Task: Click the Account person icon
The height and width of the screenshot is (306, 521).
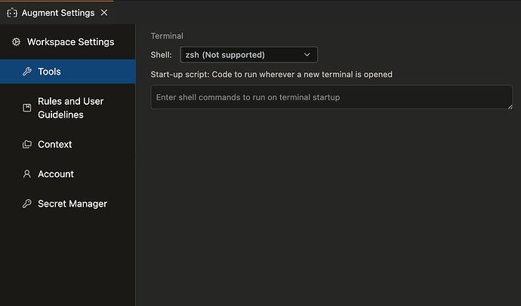Action: click(x=27, y=174)
